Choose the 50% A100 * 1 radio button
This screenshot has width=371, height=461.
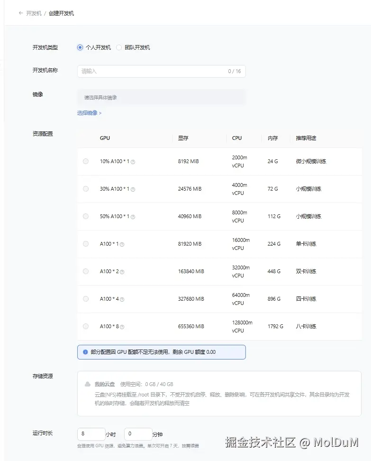(x=86, y=216)
